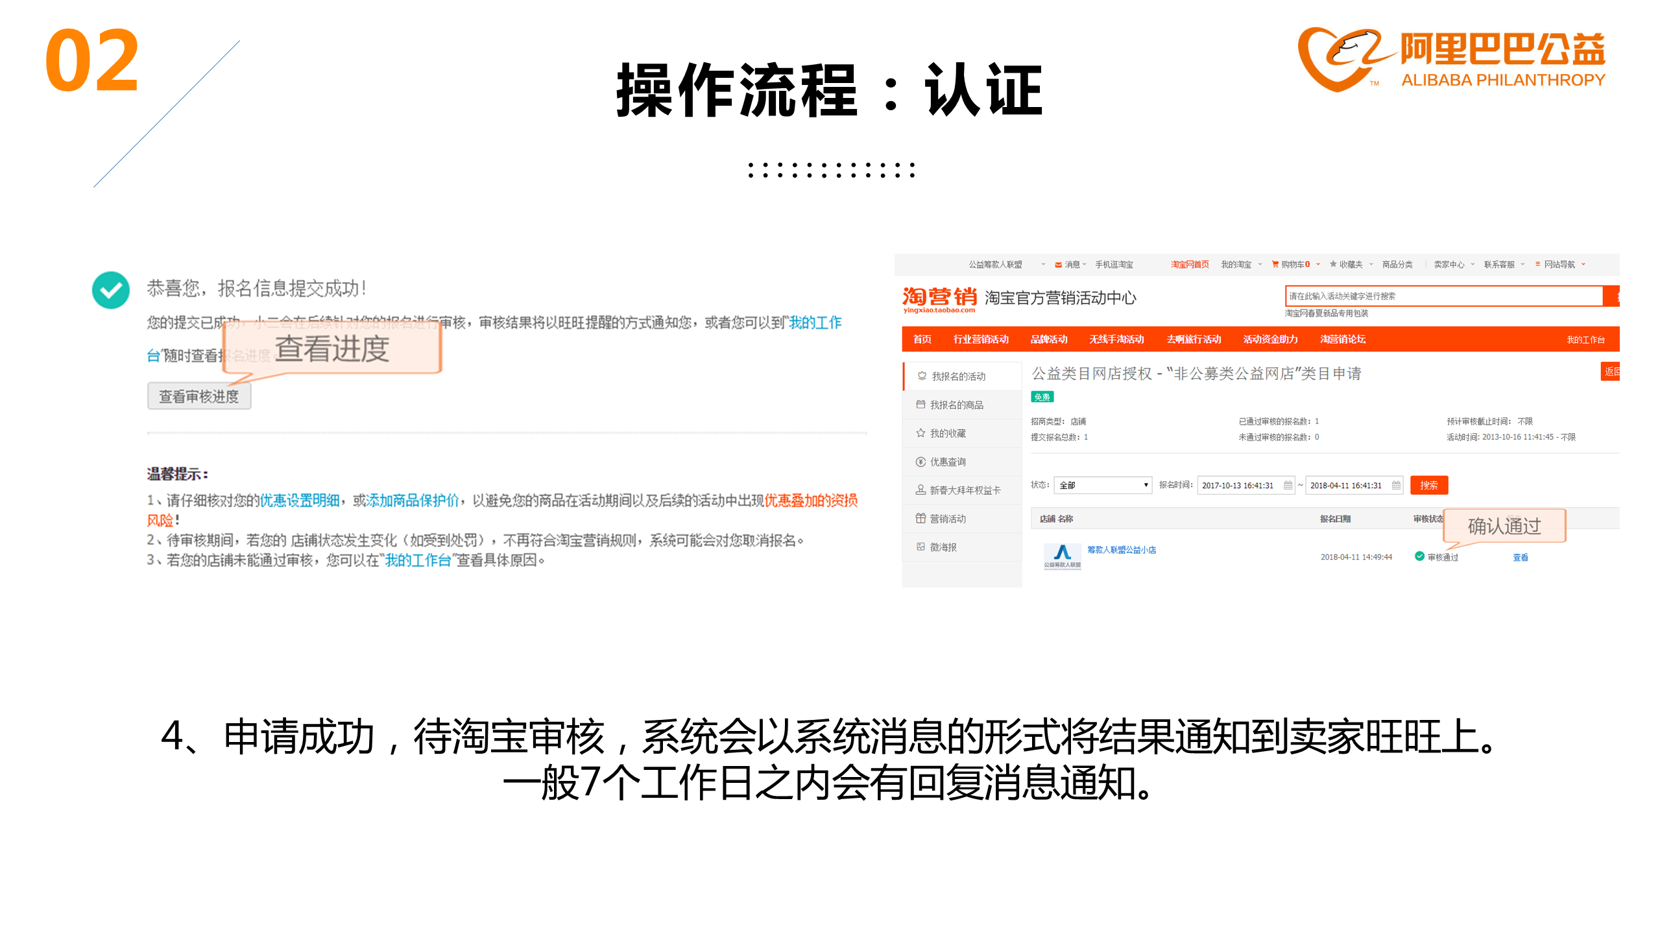Expand the 购物车 dropdown arrow

[x=1318, y=264]
